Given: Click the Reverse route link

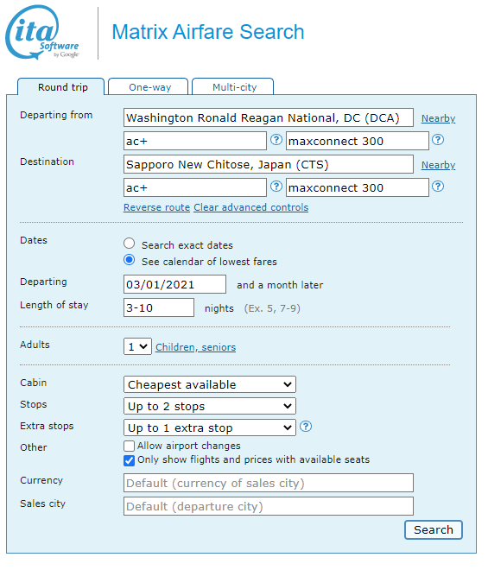Looking at the screenshot, I should (x=156, y=207).
